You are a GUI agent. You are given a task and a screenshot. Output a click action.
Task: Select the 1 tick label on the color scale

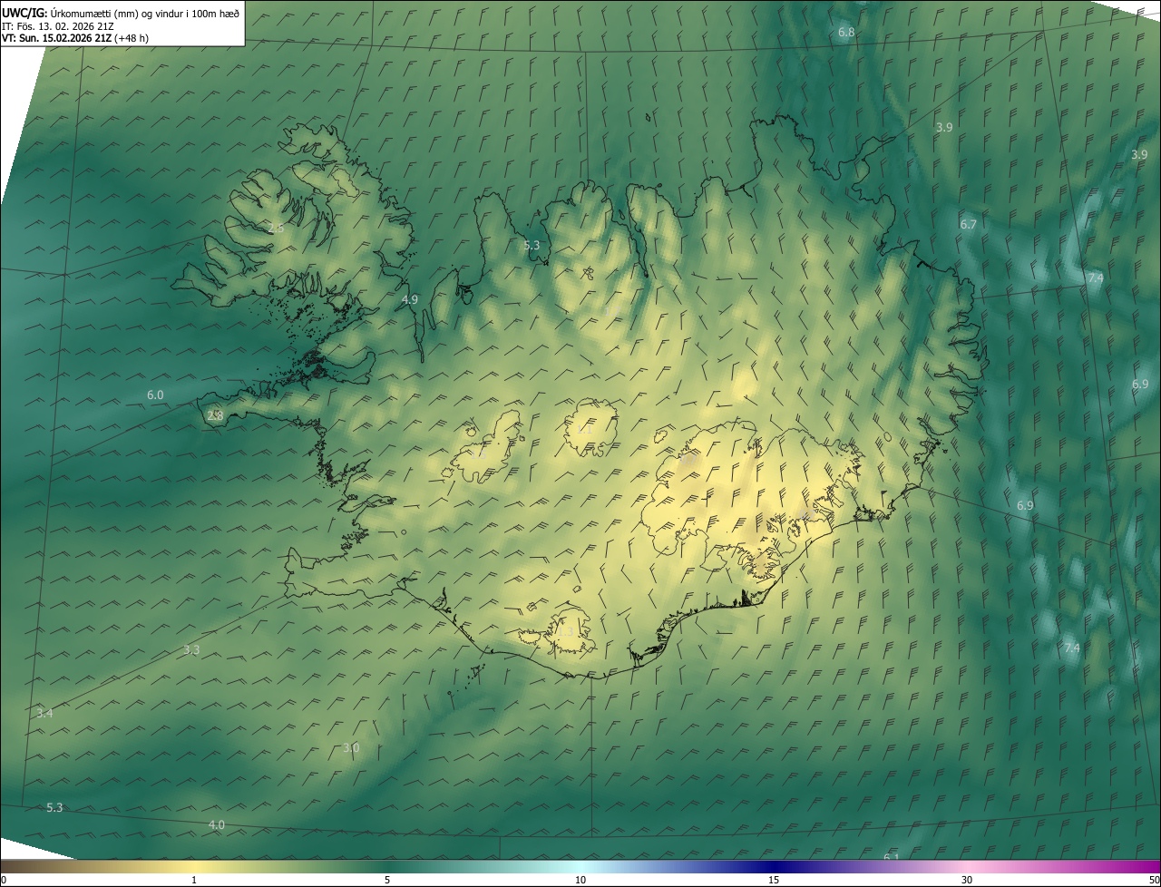pos(194,880)
